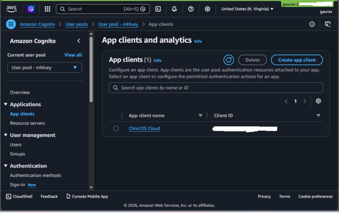Viewport: 339px width, 213px height.
Task: Collapse the Applications section
Action: [x=5, y=104]
